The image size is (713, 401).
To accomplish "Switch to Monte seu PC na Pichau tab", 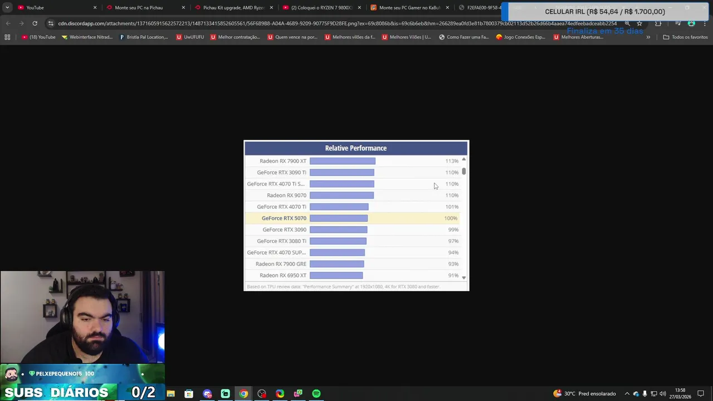I will click(145, 8).
